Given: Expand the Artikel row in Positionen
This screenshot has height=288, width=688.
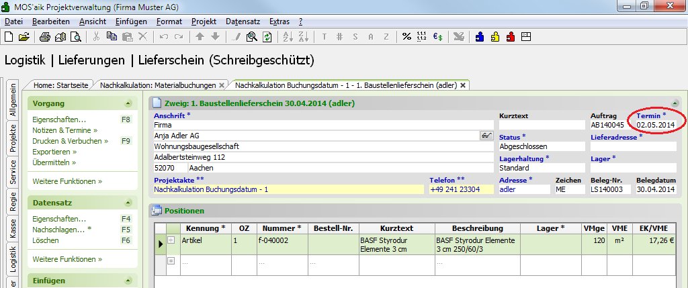Looking at the screenshot, I should click(171, 240).
